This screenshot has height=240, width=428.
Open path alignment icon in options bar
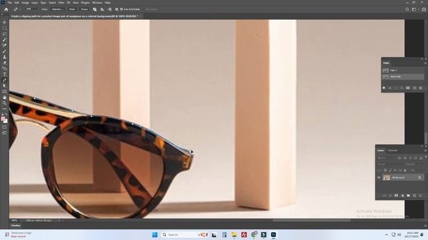click(x=102, y=9)
